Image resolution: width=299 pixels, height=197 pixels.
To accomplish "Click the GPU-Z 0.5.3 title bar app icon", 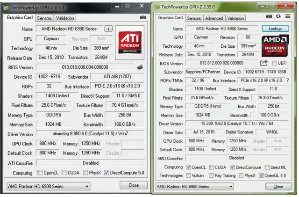I will (x=6, y=8).
